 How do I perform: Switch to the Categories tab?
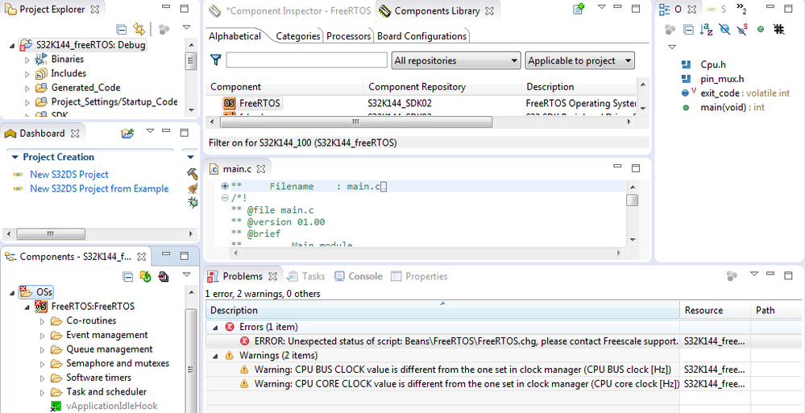point(297,36)
